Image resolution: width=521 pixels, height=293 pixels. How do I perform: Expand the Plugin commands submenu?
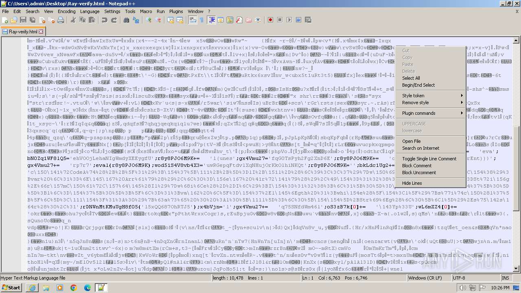430,113
